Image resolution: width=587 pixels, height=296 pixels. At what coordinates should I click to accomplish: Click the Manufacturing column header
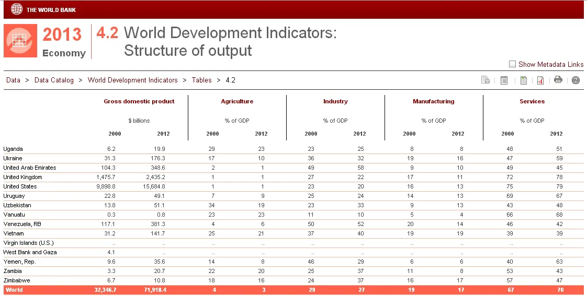tap(434, 101)
